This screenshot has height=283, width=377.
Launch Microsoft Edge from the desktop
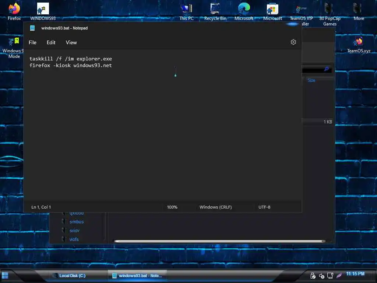click(x=244, y=11)
